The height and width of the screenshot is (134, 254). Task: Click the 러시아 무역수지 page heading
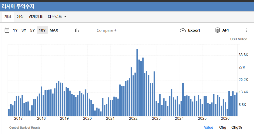coord(18,6)
